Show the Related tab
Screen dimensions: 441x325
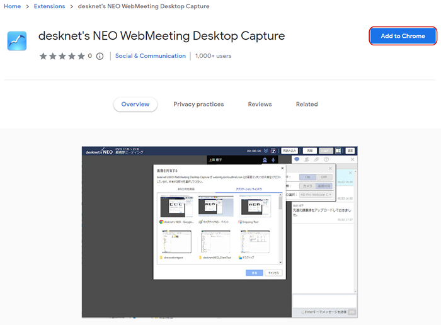(x=307, y=105)
